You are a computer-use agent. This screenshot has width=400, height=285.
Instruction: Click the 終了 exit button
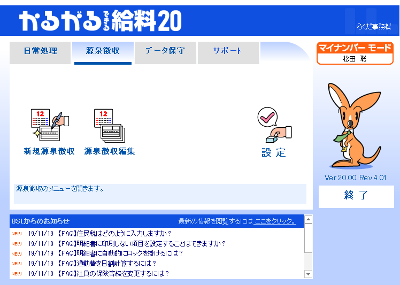[x=356, y=196]
